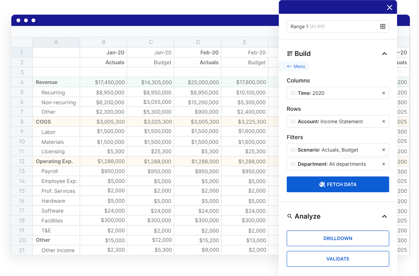Click the drag handle on the Account row chip
The height and width of the screenshot is (276, 419).
pyautogui.click(x=293, y=121)
